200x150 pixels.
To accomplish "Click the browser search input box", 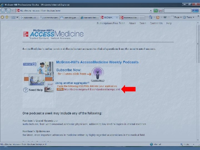I will (x=177, y=11).
